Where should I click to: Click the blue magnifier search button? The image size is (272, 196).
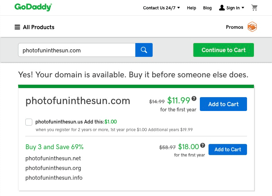click(144, 50)
